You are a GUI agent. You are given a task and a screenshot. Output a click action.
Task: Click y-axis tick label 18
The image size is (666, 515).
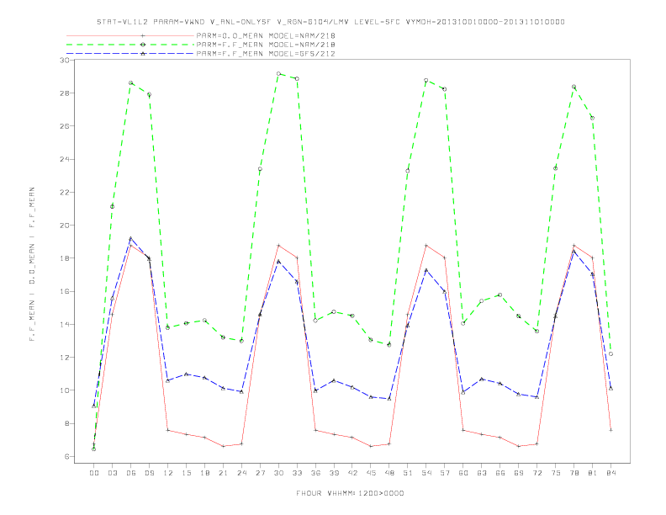point(65,258)
